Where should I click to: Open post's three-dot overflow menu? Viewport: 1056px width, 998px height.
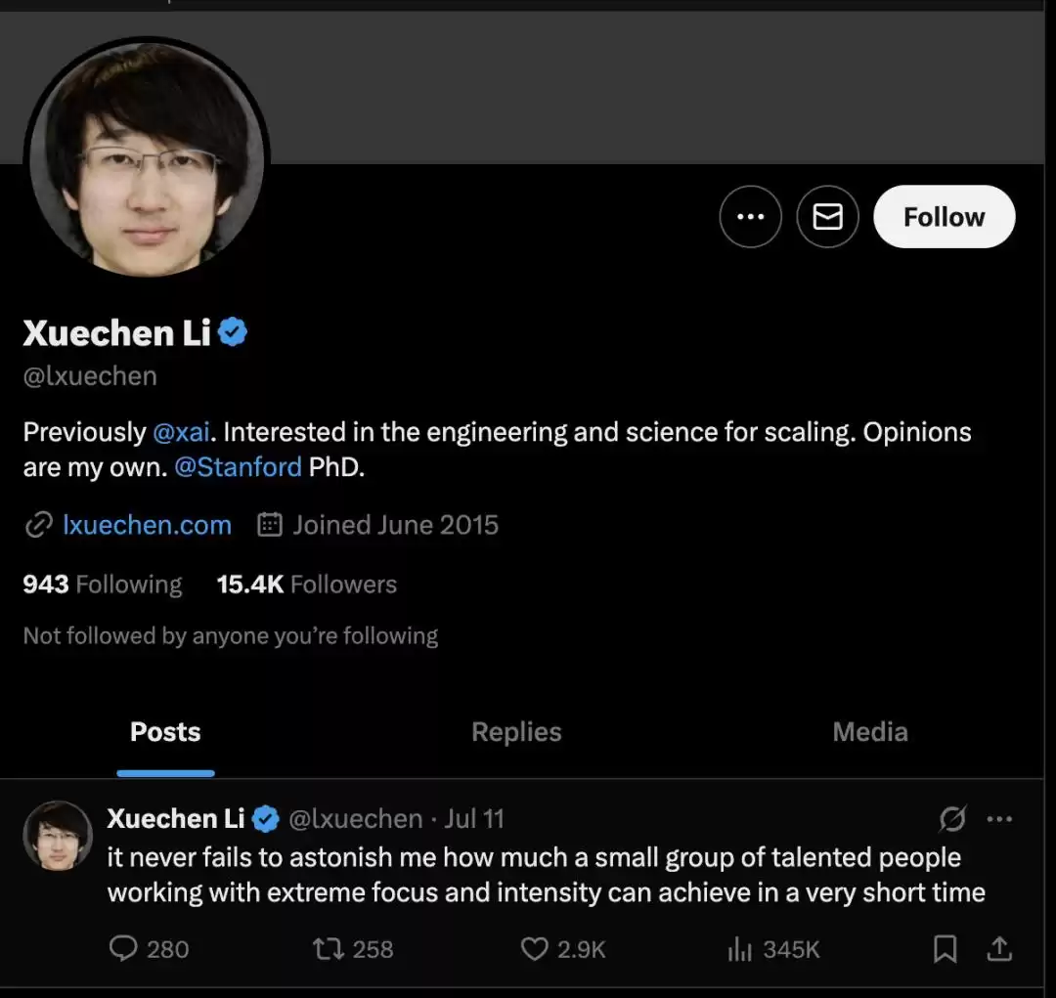(999, 818)
